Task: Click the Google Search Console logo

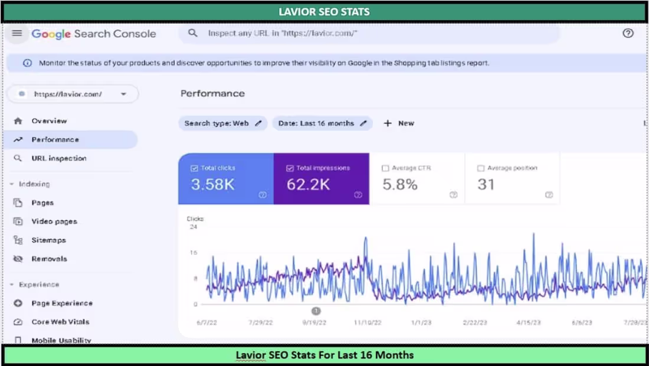Action: coord(94,34)
